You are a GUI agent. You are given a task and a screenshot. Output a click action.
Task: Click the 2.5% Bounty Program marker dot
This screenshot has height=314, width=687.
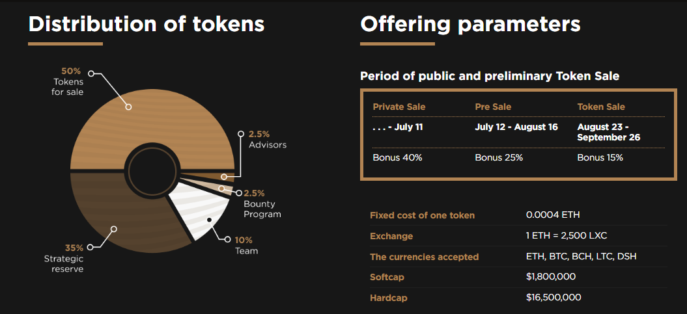237,193
